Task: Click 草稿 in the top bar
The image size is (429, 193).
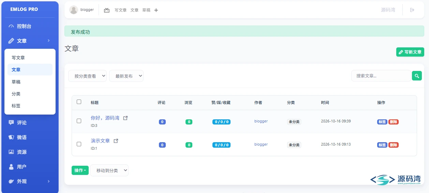Action: point(146,10)
